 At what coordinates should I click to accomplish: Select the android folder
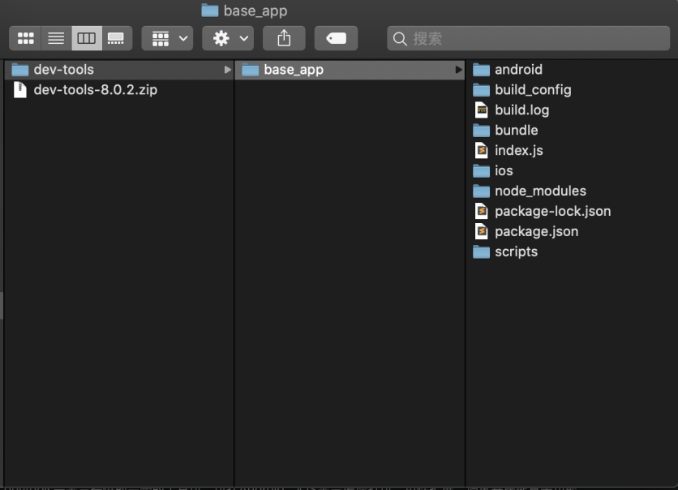click(x=518, y=70)
